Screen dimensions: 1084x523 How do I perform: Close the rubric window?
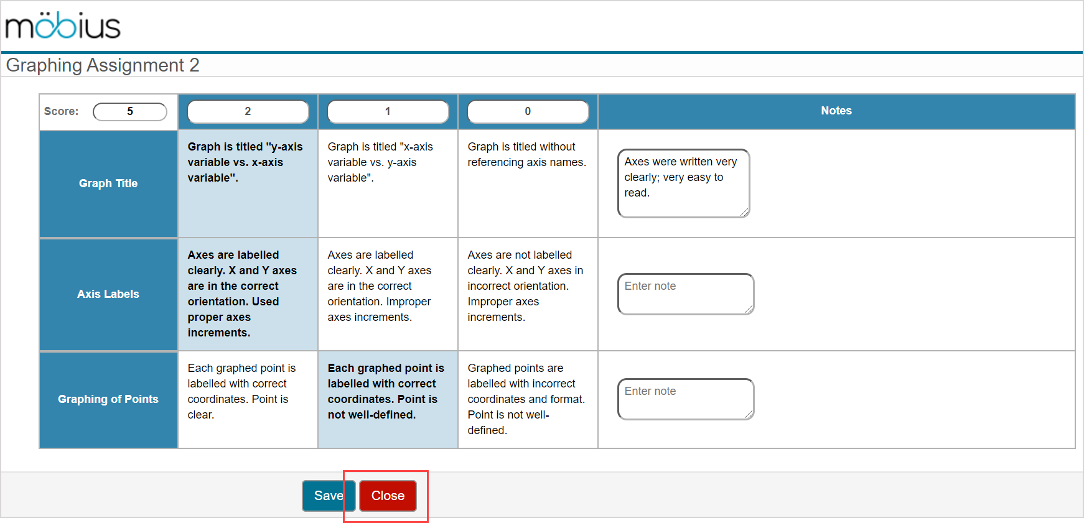[388, 496]
